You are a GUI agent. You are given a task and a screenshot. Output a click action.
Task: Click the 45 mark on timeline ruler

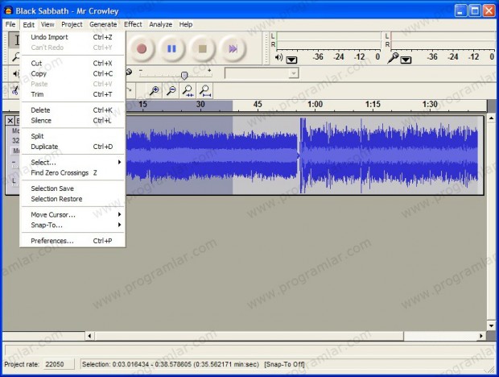coord(258,105)
